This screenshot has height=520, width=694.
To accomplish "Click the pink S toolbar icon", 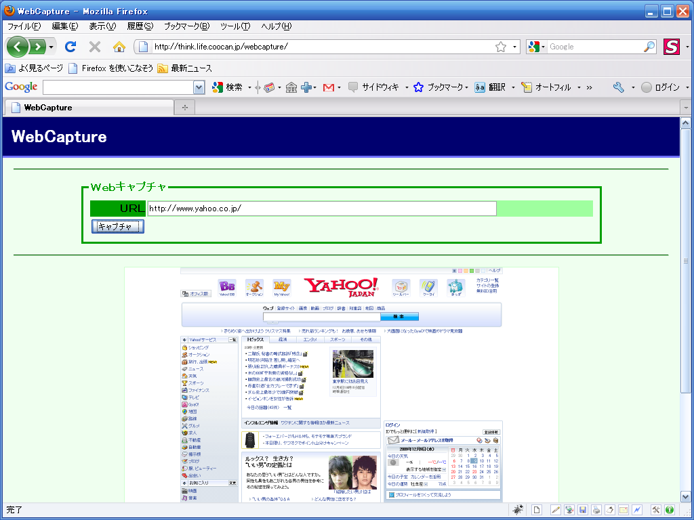I will click(672, 47).
